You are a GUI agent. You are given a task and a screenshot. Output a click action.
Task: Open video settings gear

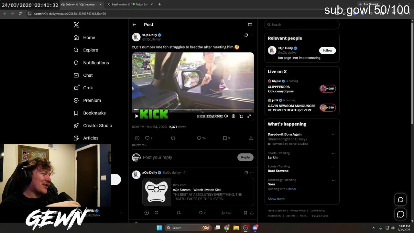click(x=234, y=116)
